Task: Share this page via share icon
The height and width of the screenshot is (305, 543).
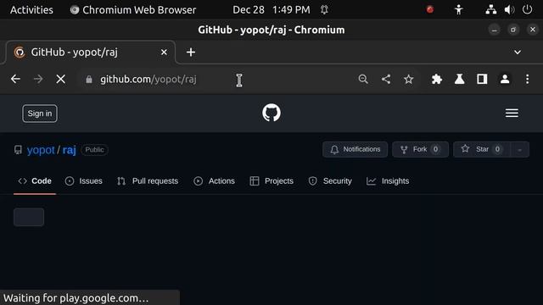Action: click(x=386, y=79)
